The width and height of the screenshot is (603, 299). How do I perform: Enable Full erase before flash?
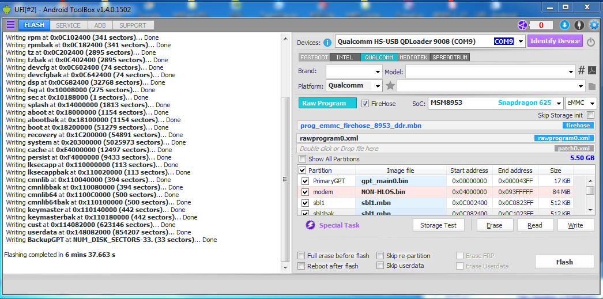point(301,256)
